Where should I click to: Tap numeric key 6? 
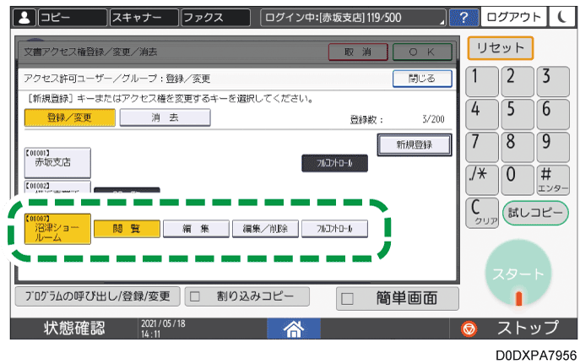(x=553, y=114)
